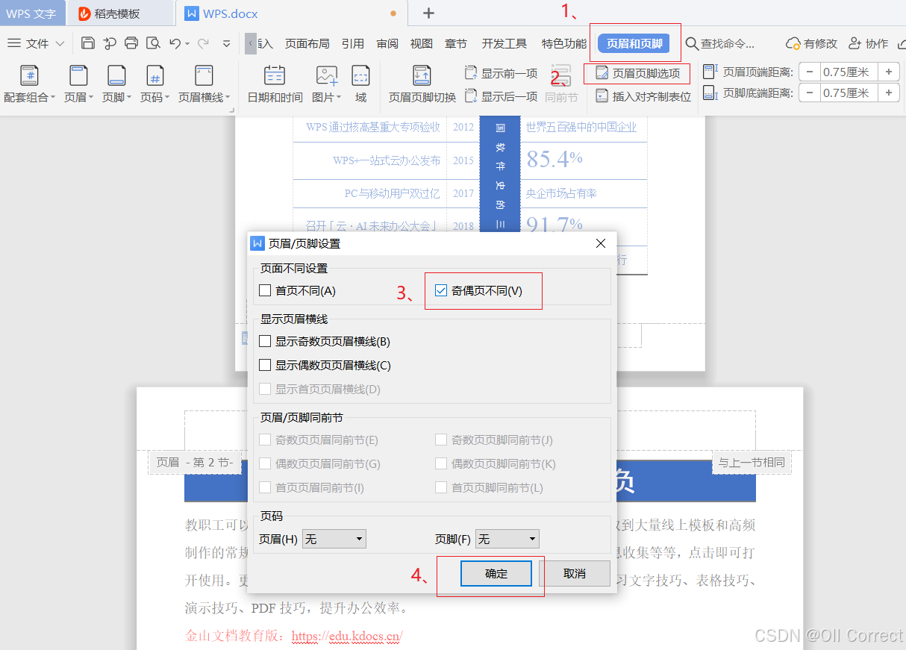Decrease 页眉顶端距离 with minus button

(x=810, y=72)
